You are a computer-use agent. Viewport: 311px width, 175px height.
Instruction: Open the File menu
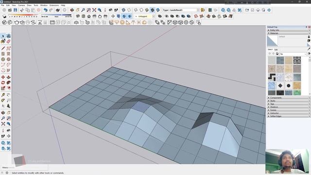click(2, 5)
